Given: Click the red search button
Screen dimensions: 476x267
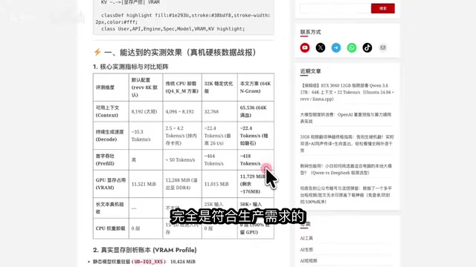Looking at the screenshot, I should (383, 8).
